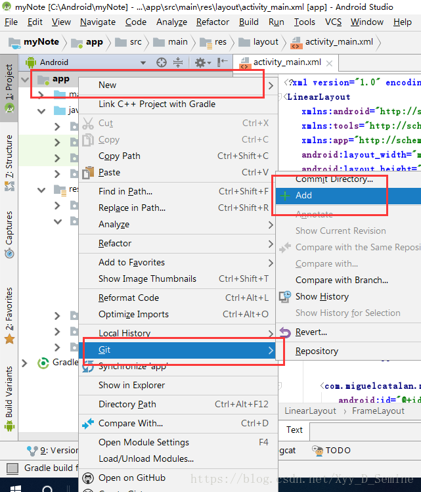
Task: Open the Repository submenu
Action: point(348,351)
